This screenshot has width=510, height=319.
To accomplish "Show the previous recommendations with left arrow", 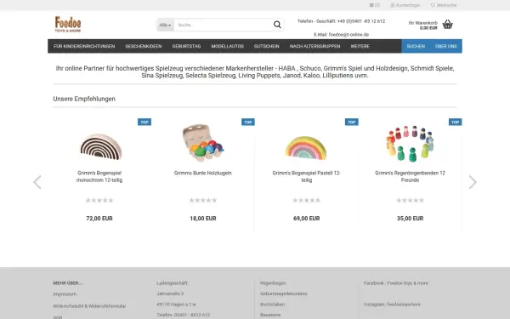I will [37, 182].
